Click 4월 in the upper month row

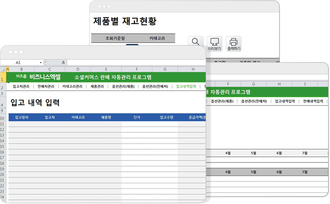(228, 153)
